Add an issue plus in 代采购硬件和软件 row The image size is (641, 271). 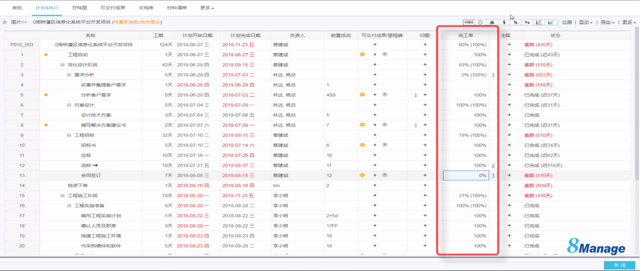(x=425, y=246)
